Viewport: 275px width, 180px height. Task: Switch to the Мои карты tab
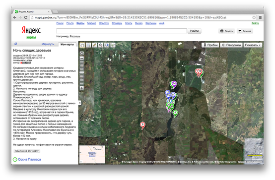pos(67,44)
